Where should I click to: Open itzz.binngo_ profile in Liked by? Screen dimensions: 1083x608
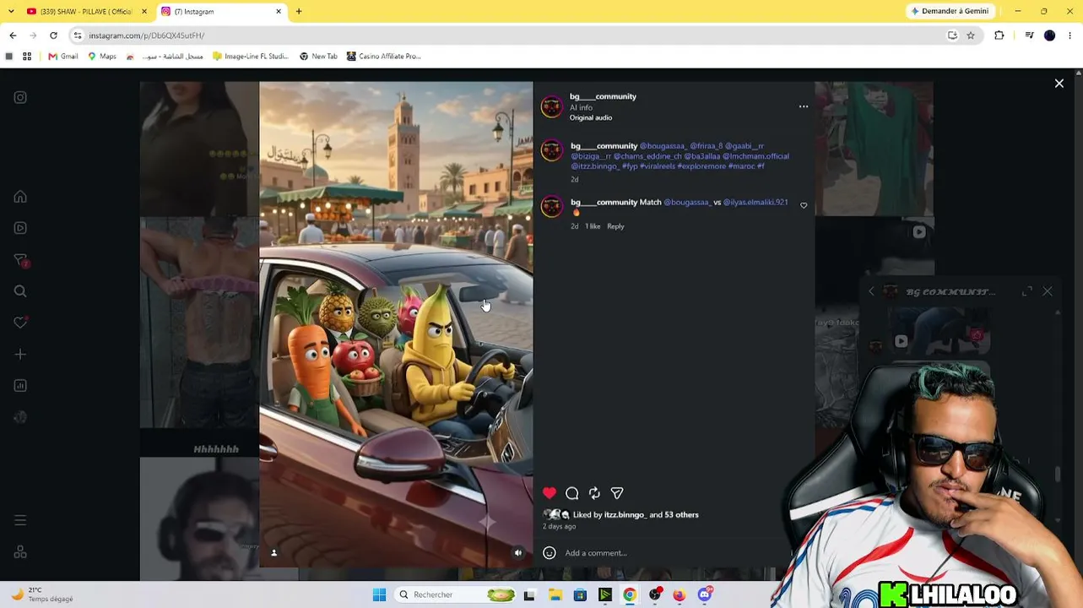click(625, 515)
